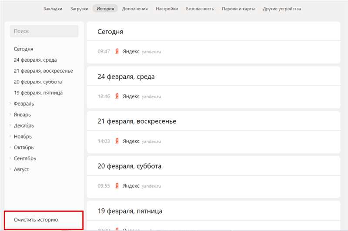Screen dimensions: 348x231
Task: Open the Яндекс entry at 09:47
Action: click(x=131, y=51)
